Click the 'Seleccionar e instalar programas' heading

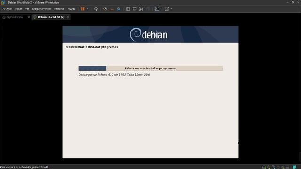tap(92, 47)
